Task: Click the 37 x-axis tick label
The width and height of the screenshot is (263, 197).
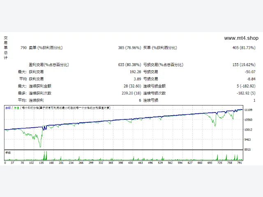Action: pos(12,163)
